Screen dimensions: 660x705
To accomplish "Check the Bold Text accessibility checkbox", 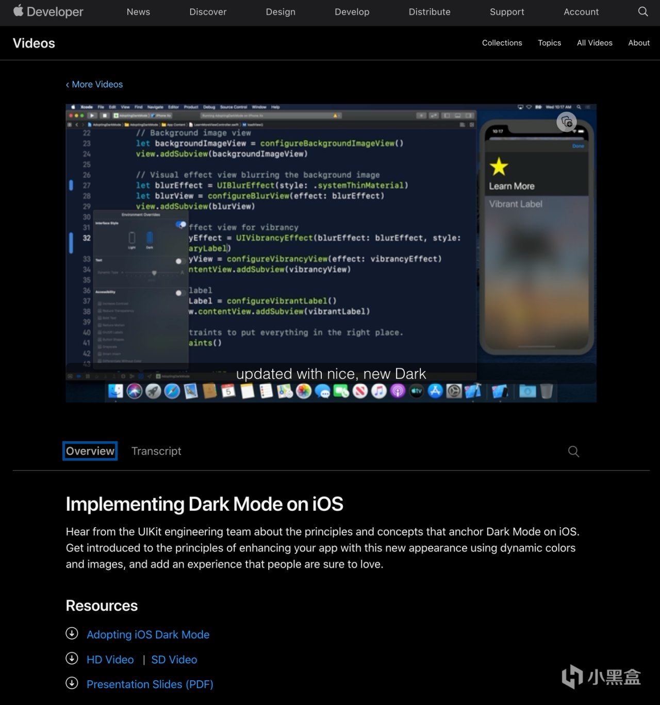I will [100, 318].
